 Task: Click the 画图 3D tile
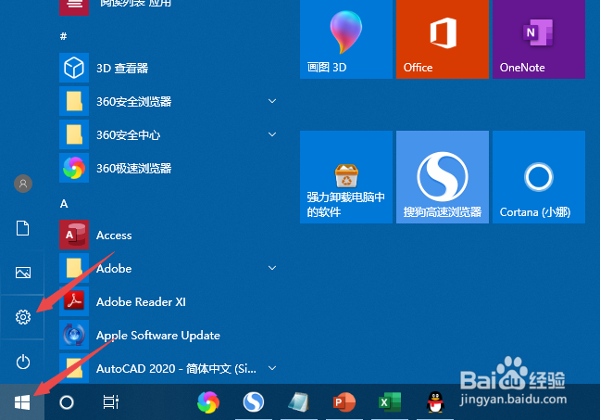(x=346, y=38)
